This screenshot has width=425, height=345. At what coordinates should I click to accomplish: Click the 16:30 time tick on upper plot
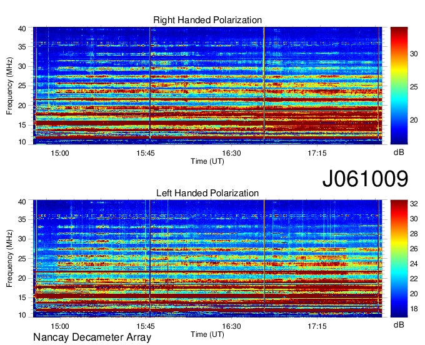point(231,153)
